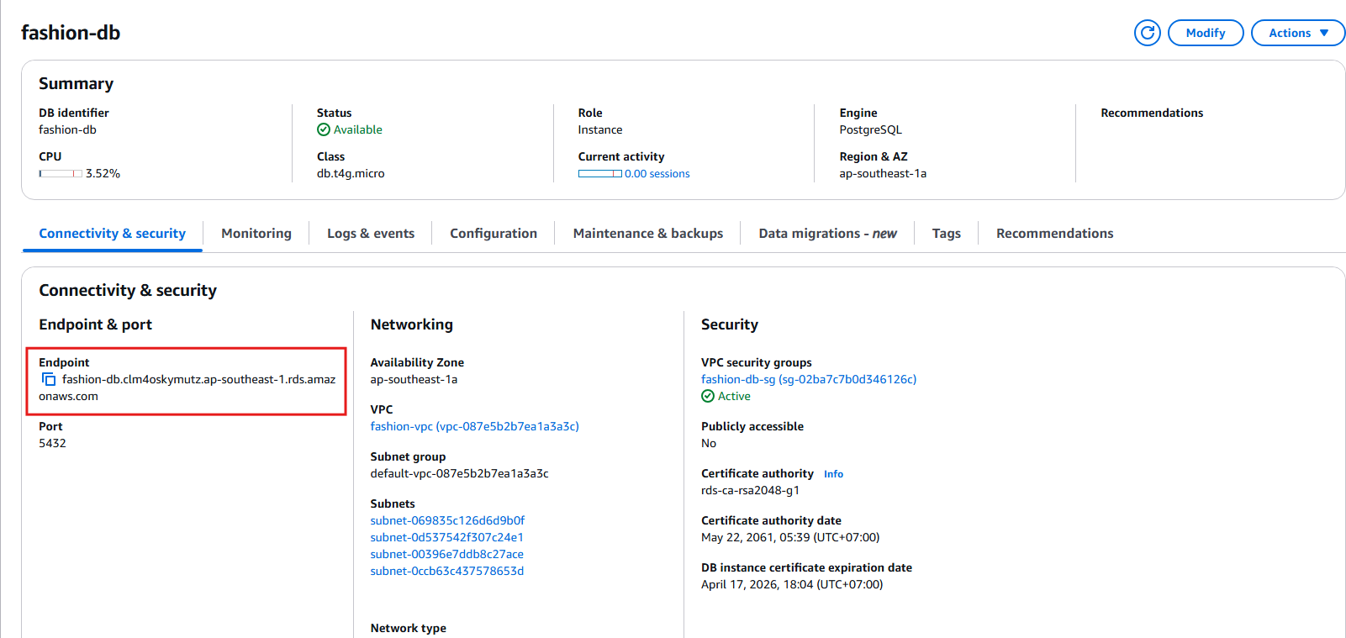Open the fashion-vpc VPC link

pyautogui.click(x=474, y=426)
